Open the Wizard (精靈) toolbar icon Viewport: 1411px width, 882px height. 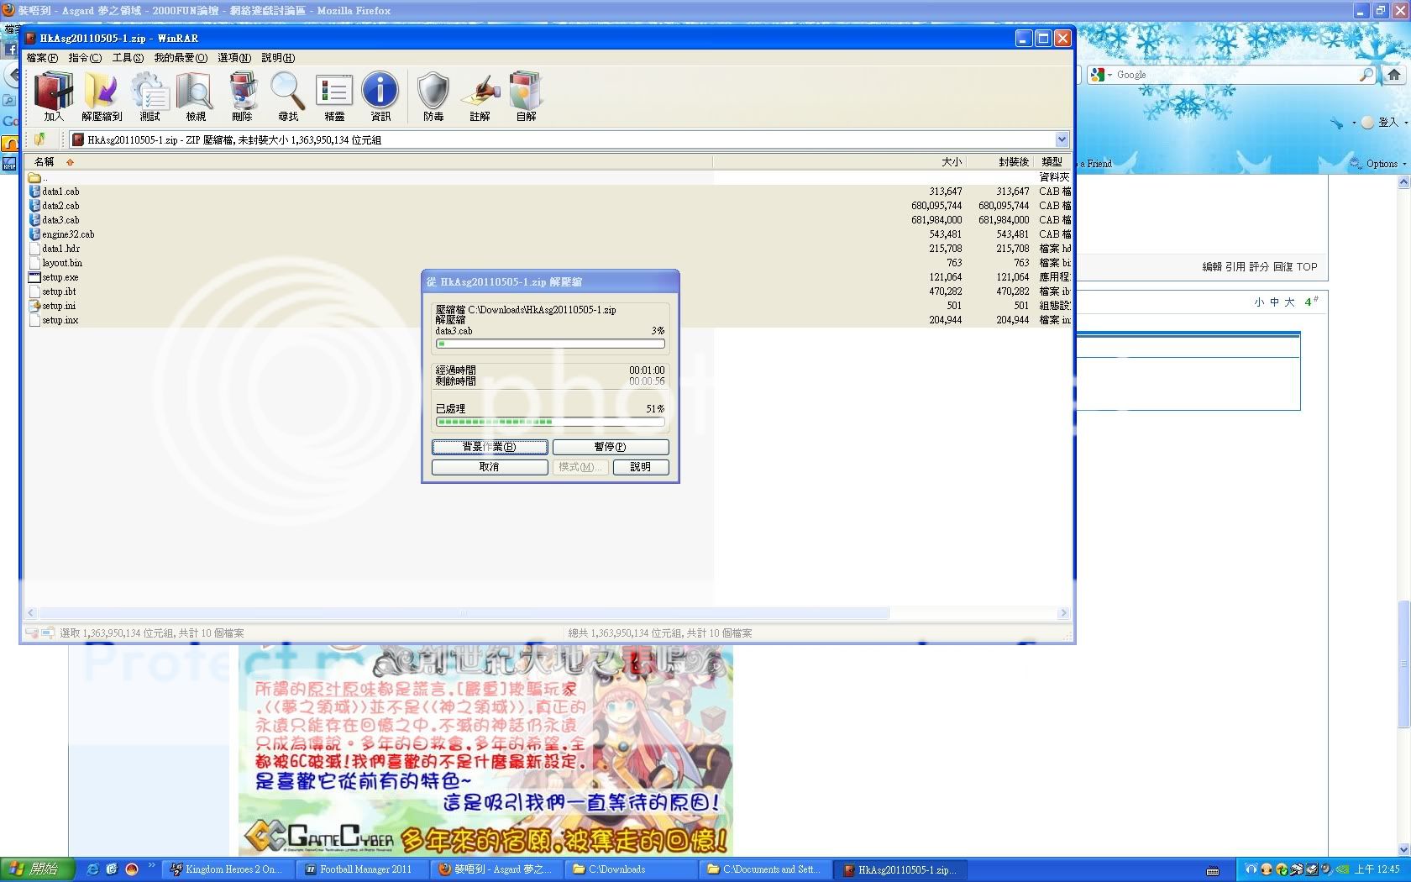click(x=334, y=96)
